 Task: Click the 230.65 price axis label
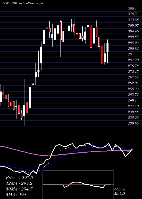point(133,123)
